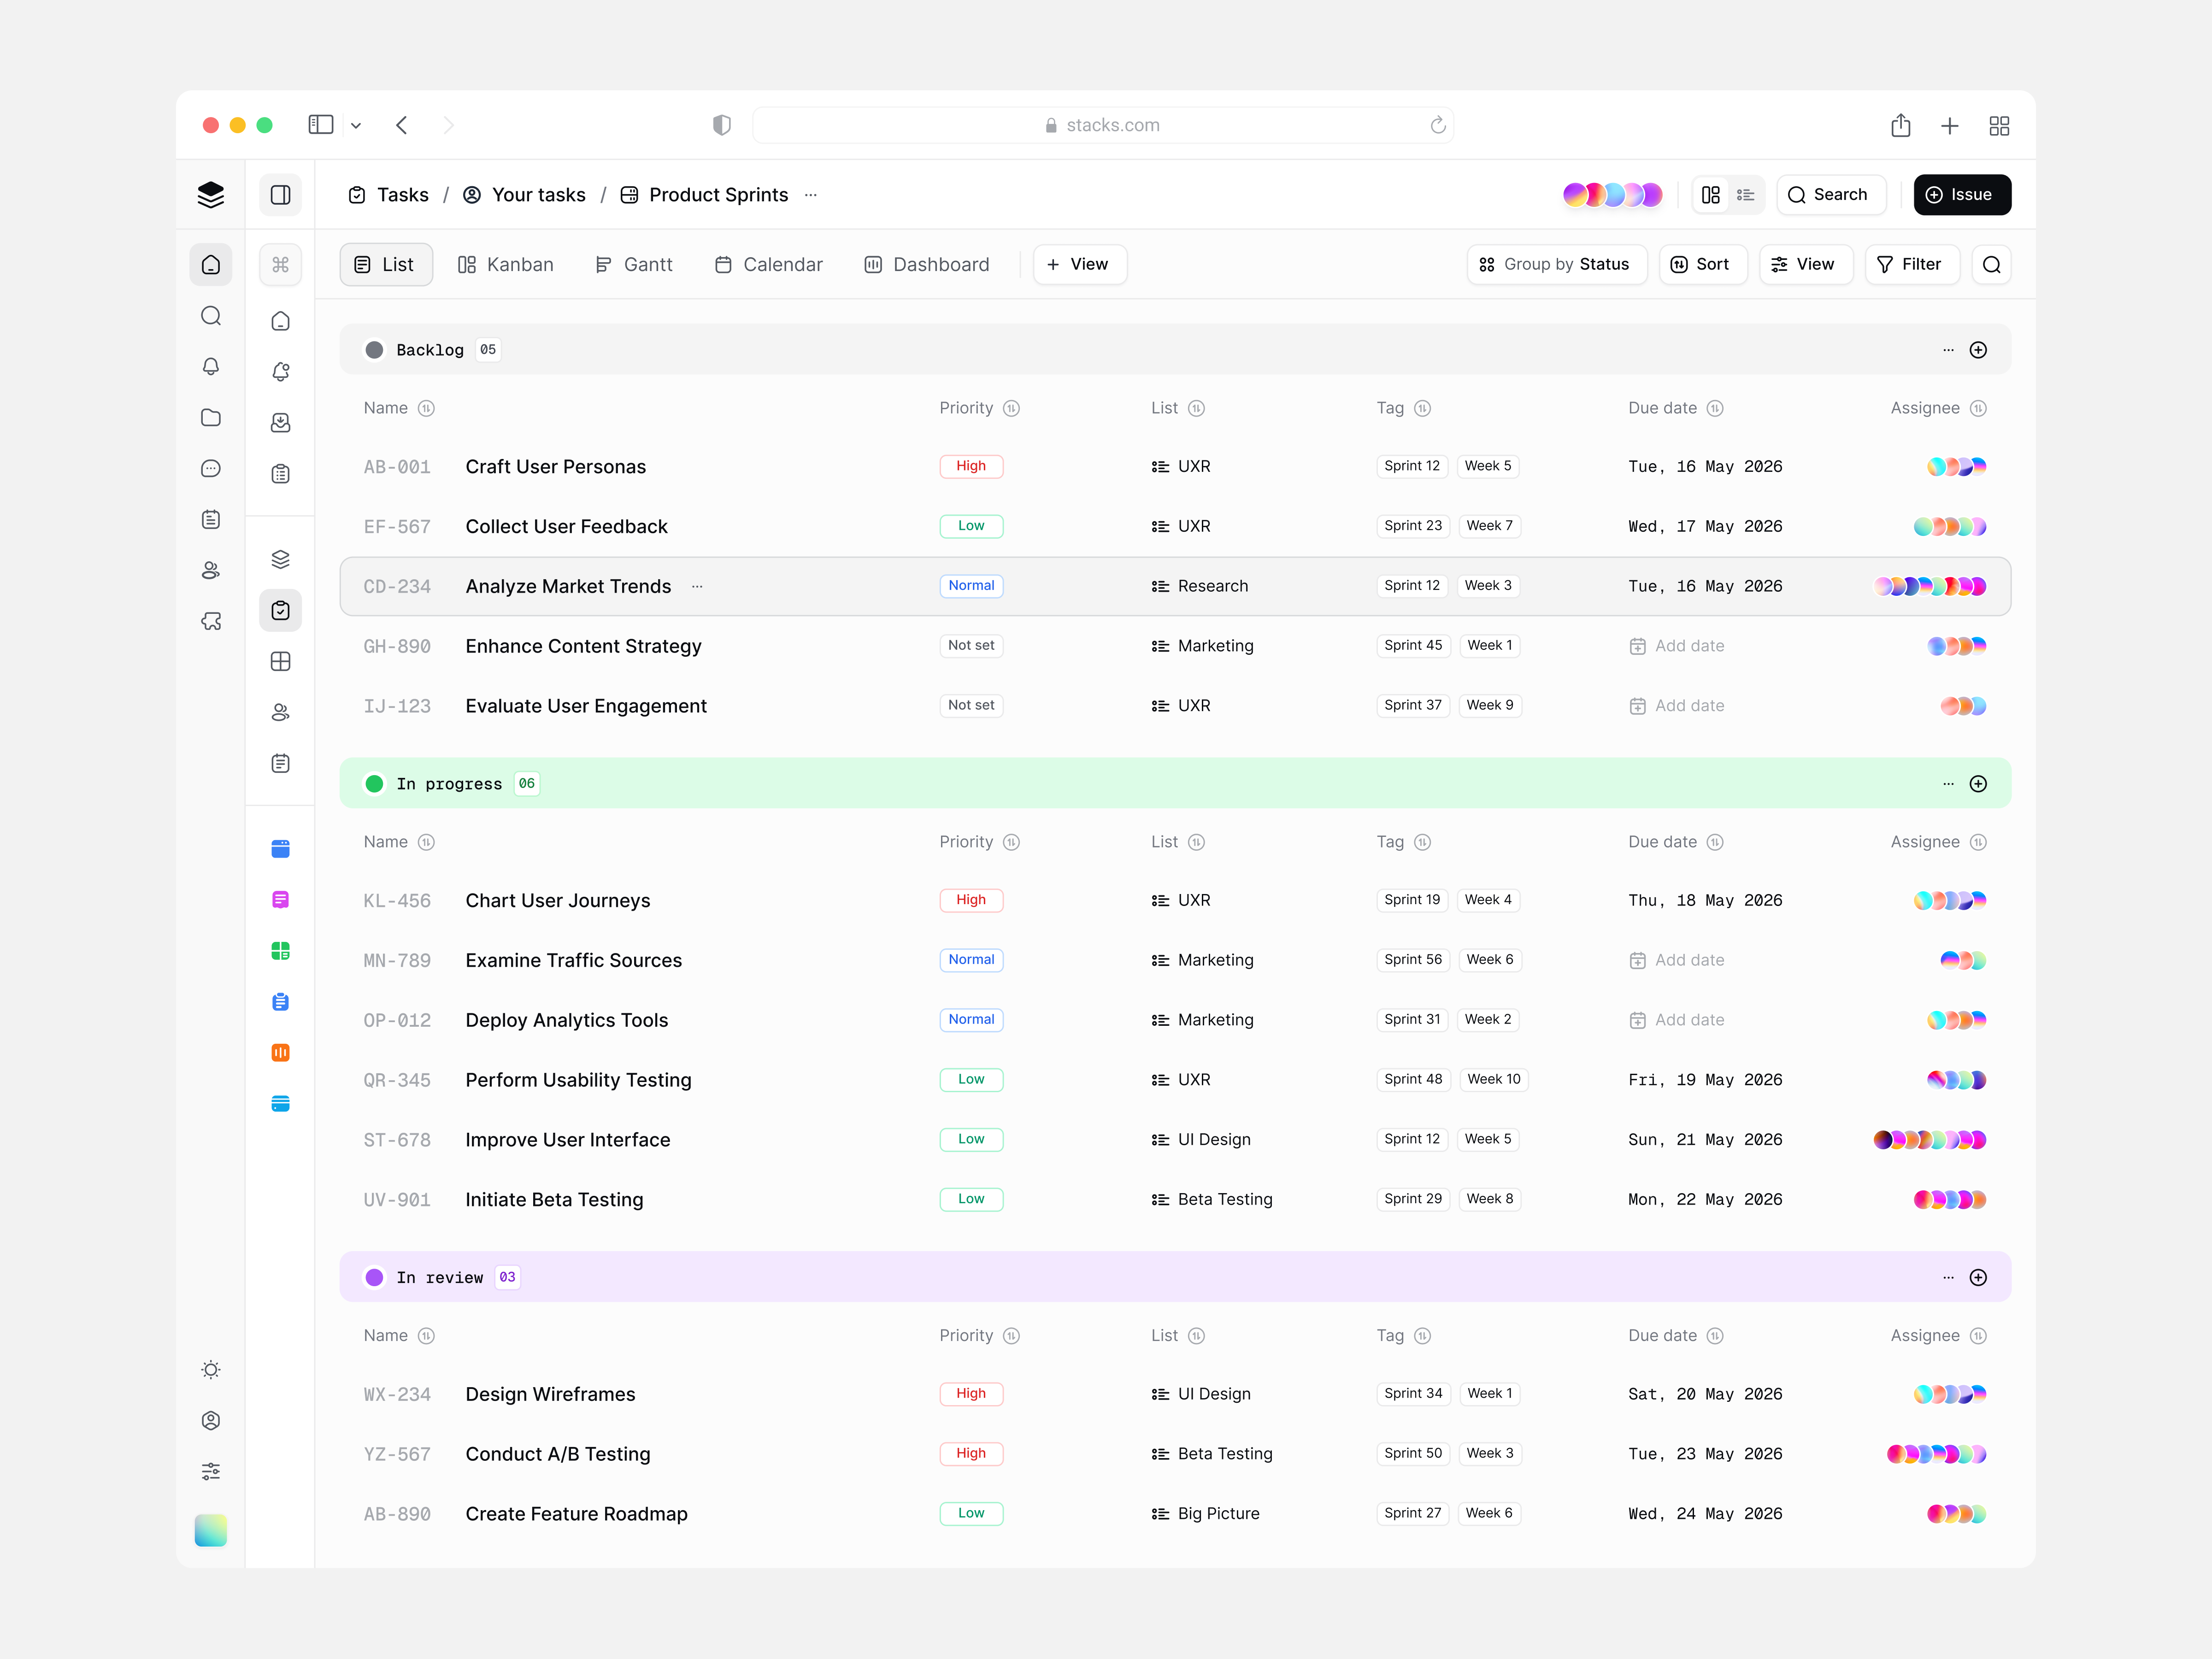Click the share icon in browser toolbar

1900,126
